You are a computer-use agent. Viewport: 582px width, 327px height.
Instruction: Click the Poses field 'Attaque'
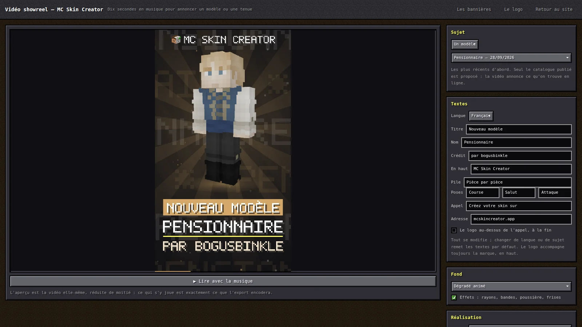[x=555, y=193]
